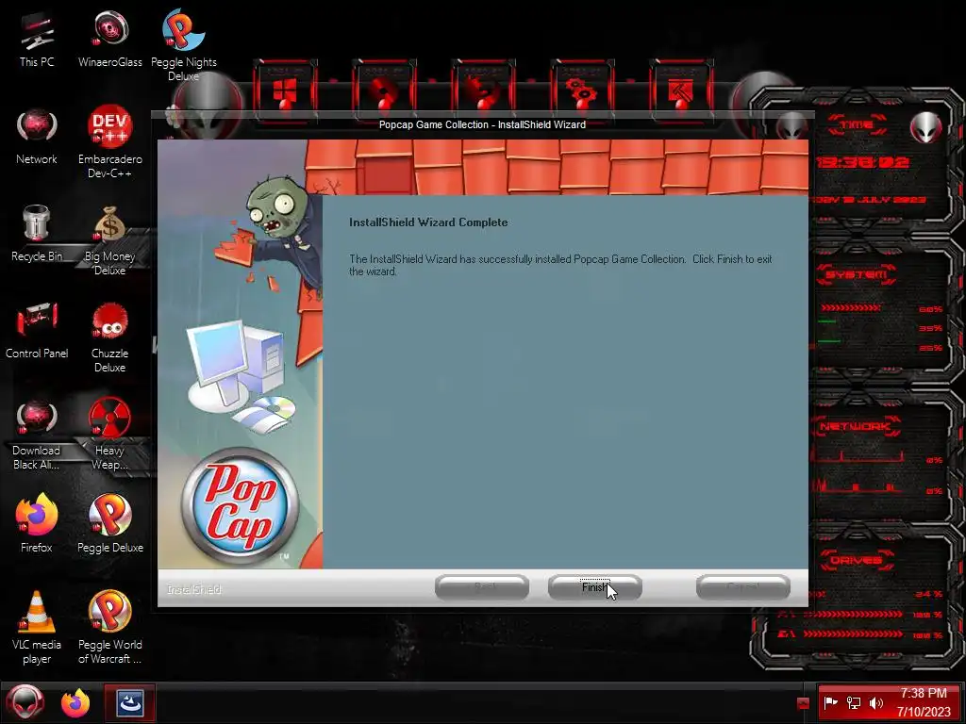This screenshot has height=724, width=966.
Task: Click the TIME widget header
Action: [857, 125]
